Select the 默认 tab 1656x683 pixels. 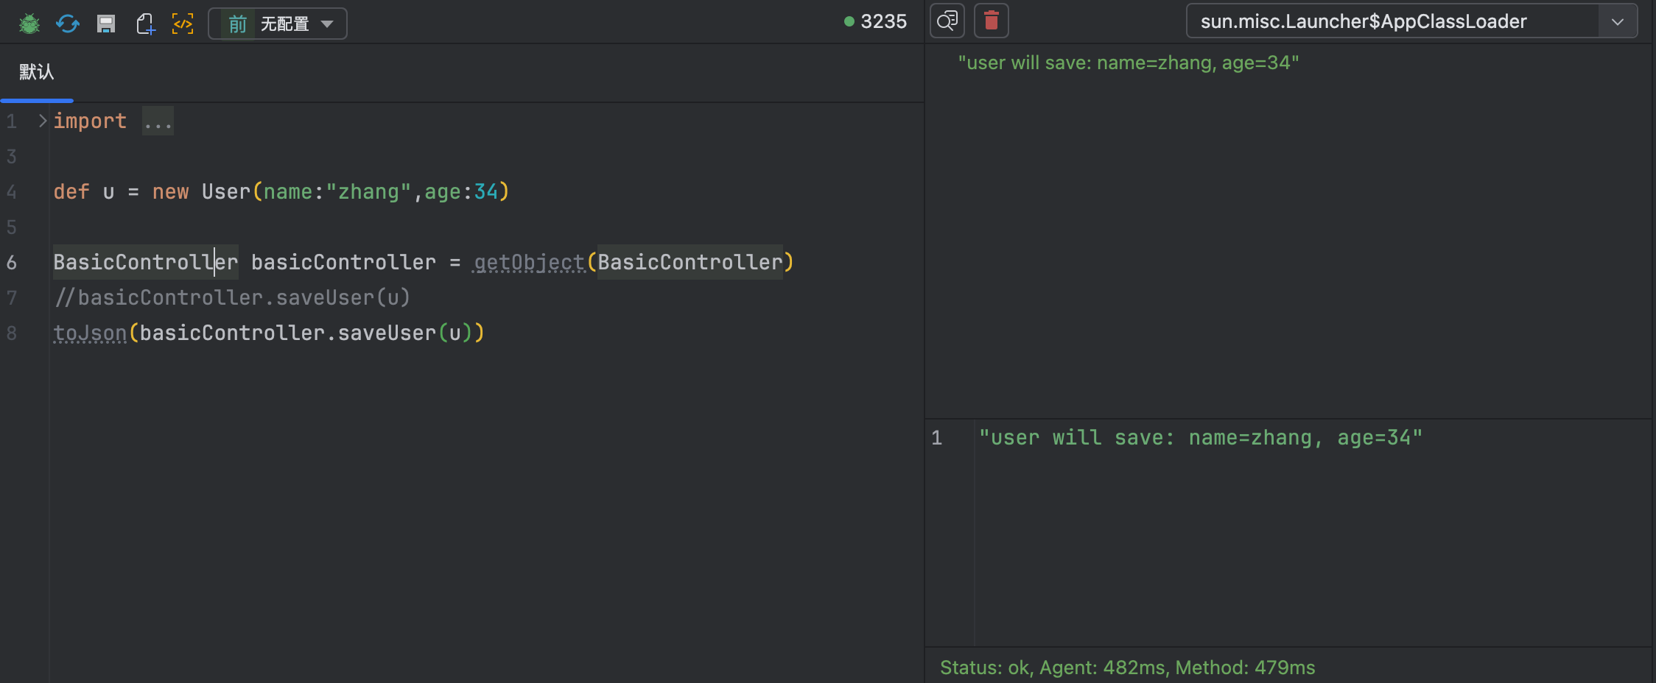point(37,72)
